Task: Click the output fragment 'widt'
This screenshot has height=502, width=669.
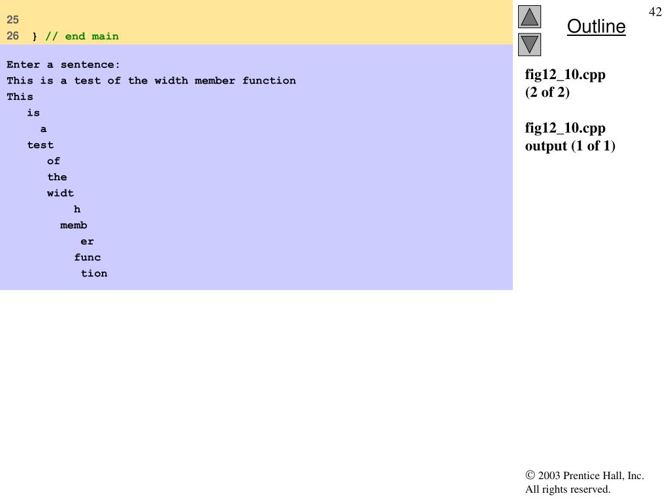Action: tap(61, 193)
